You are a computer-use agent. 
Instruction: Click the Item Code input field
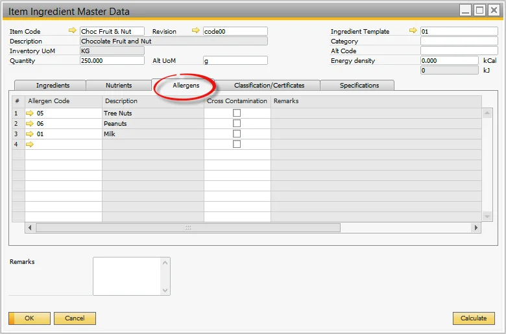(x=112, y=31)
